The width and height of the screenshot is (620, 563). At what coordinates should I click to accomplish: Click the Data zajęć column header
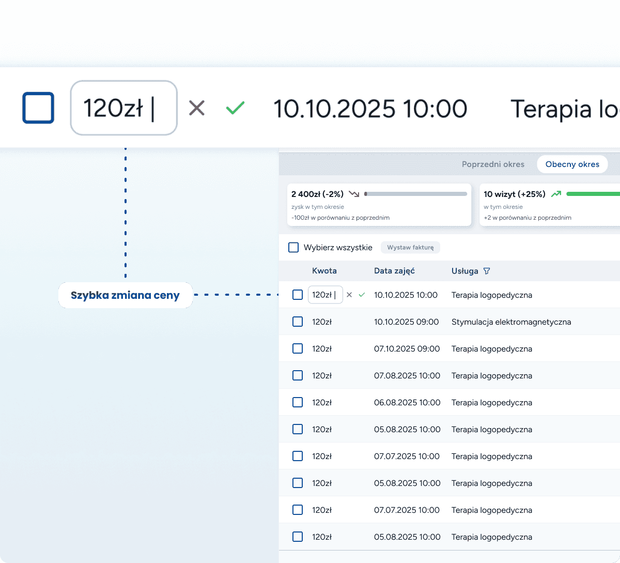click(x=394, y=271)
